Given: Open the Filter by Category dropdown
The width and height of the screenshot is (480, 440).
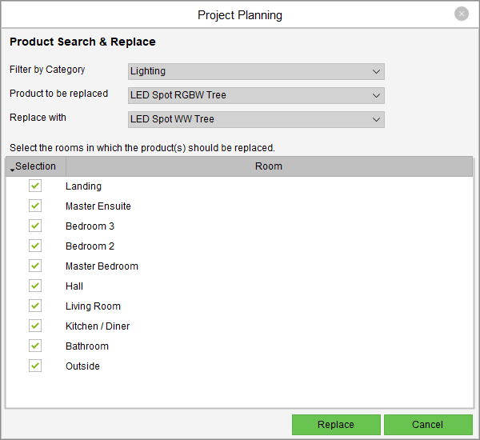Looking at the screenshot, I should (x=256, y=71).
